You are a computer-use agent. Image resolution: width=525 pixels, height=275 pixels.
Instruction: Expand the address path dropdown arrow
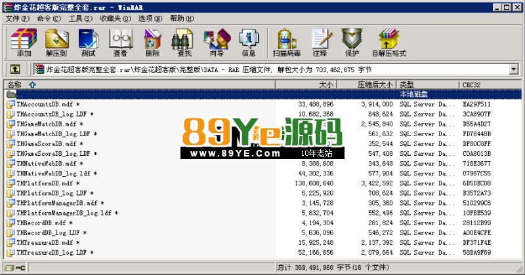pos(514,69)
